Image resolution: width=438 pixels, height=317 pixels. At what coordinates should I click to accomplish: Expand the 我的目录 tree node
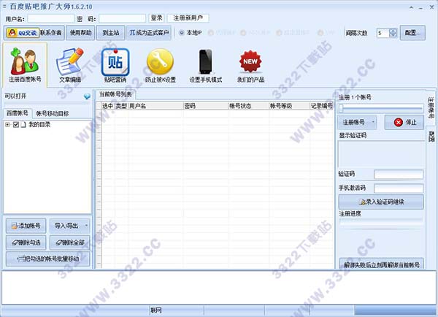(7, 125)
